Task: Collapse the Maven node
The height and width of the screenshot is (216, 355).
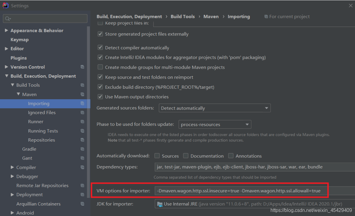Action: [18, 94]
